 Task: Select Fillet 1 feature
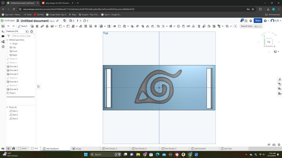click(x=13, y=93)
